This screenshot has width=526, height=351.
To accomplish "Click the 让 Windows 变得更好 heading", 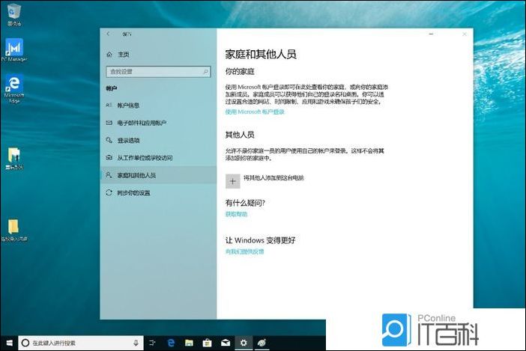I will (x=260, y=240).
